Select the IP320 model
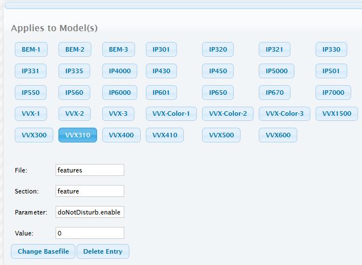This screenshot has height=265, width=362. [218, 49]
